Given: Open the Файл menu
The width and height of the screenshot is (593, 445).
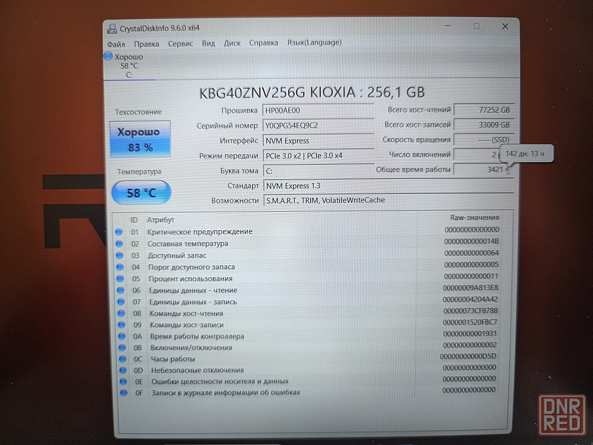Looking at the screenshot, I should pyautogui.click(x=116, y=44).
